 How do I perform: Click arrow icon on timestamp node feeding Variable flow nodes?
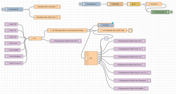[6, 9]
